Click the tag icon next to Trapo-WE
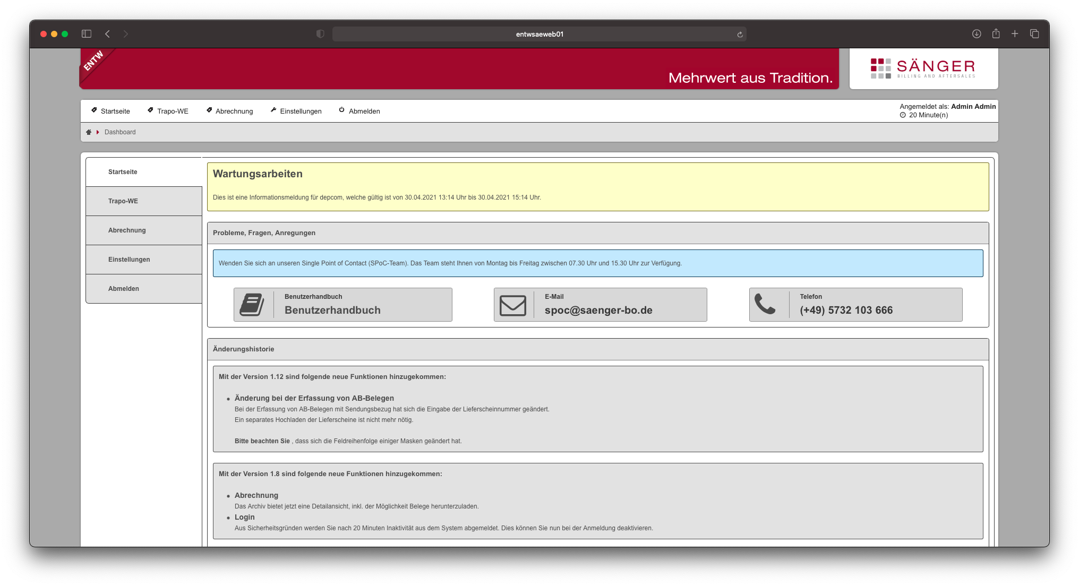 150,110
